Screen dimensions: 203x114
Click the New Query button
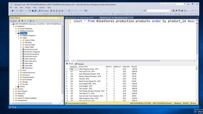pyautogui.click(x=43, y=11)
